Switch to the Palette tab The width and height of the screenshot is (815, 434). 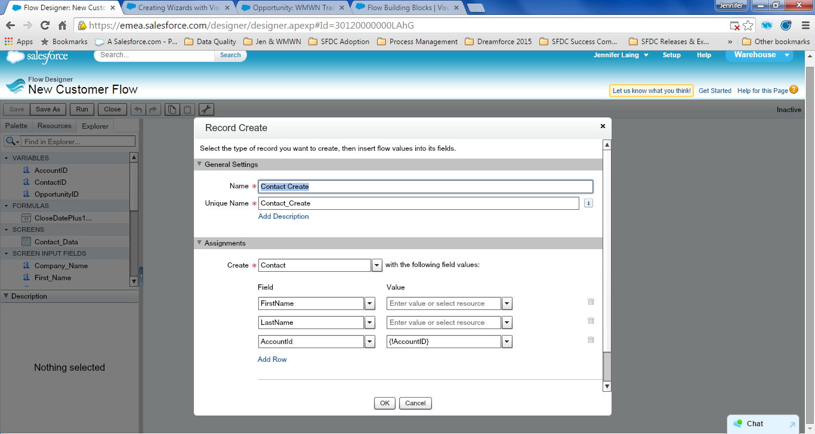17,126
